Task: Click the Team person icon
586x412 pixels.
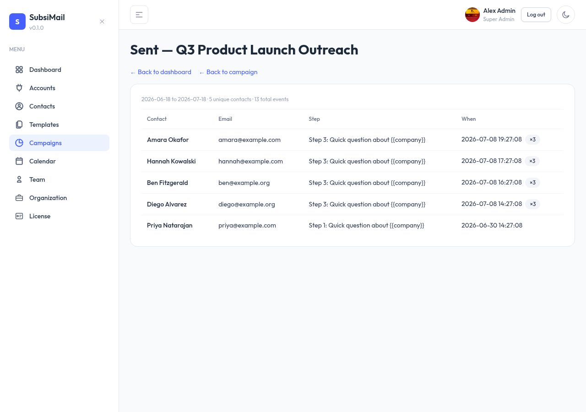Action: coord(19,179)
